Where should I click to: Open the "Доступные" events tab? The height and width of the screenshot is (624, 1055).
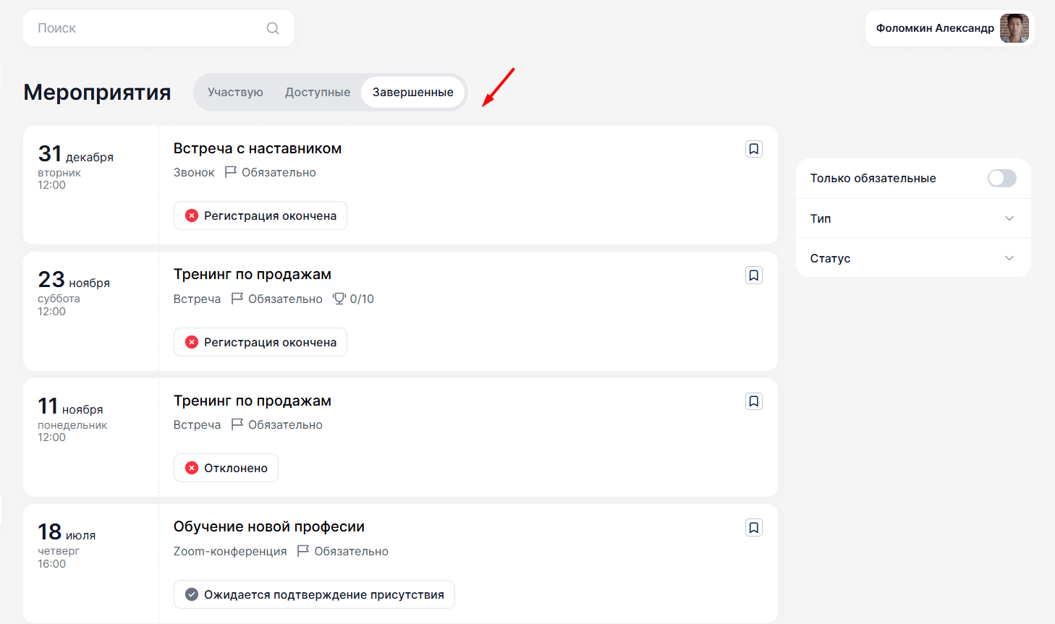point(318,92)
